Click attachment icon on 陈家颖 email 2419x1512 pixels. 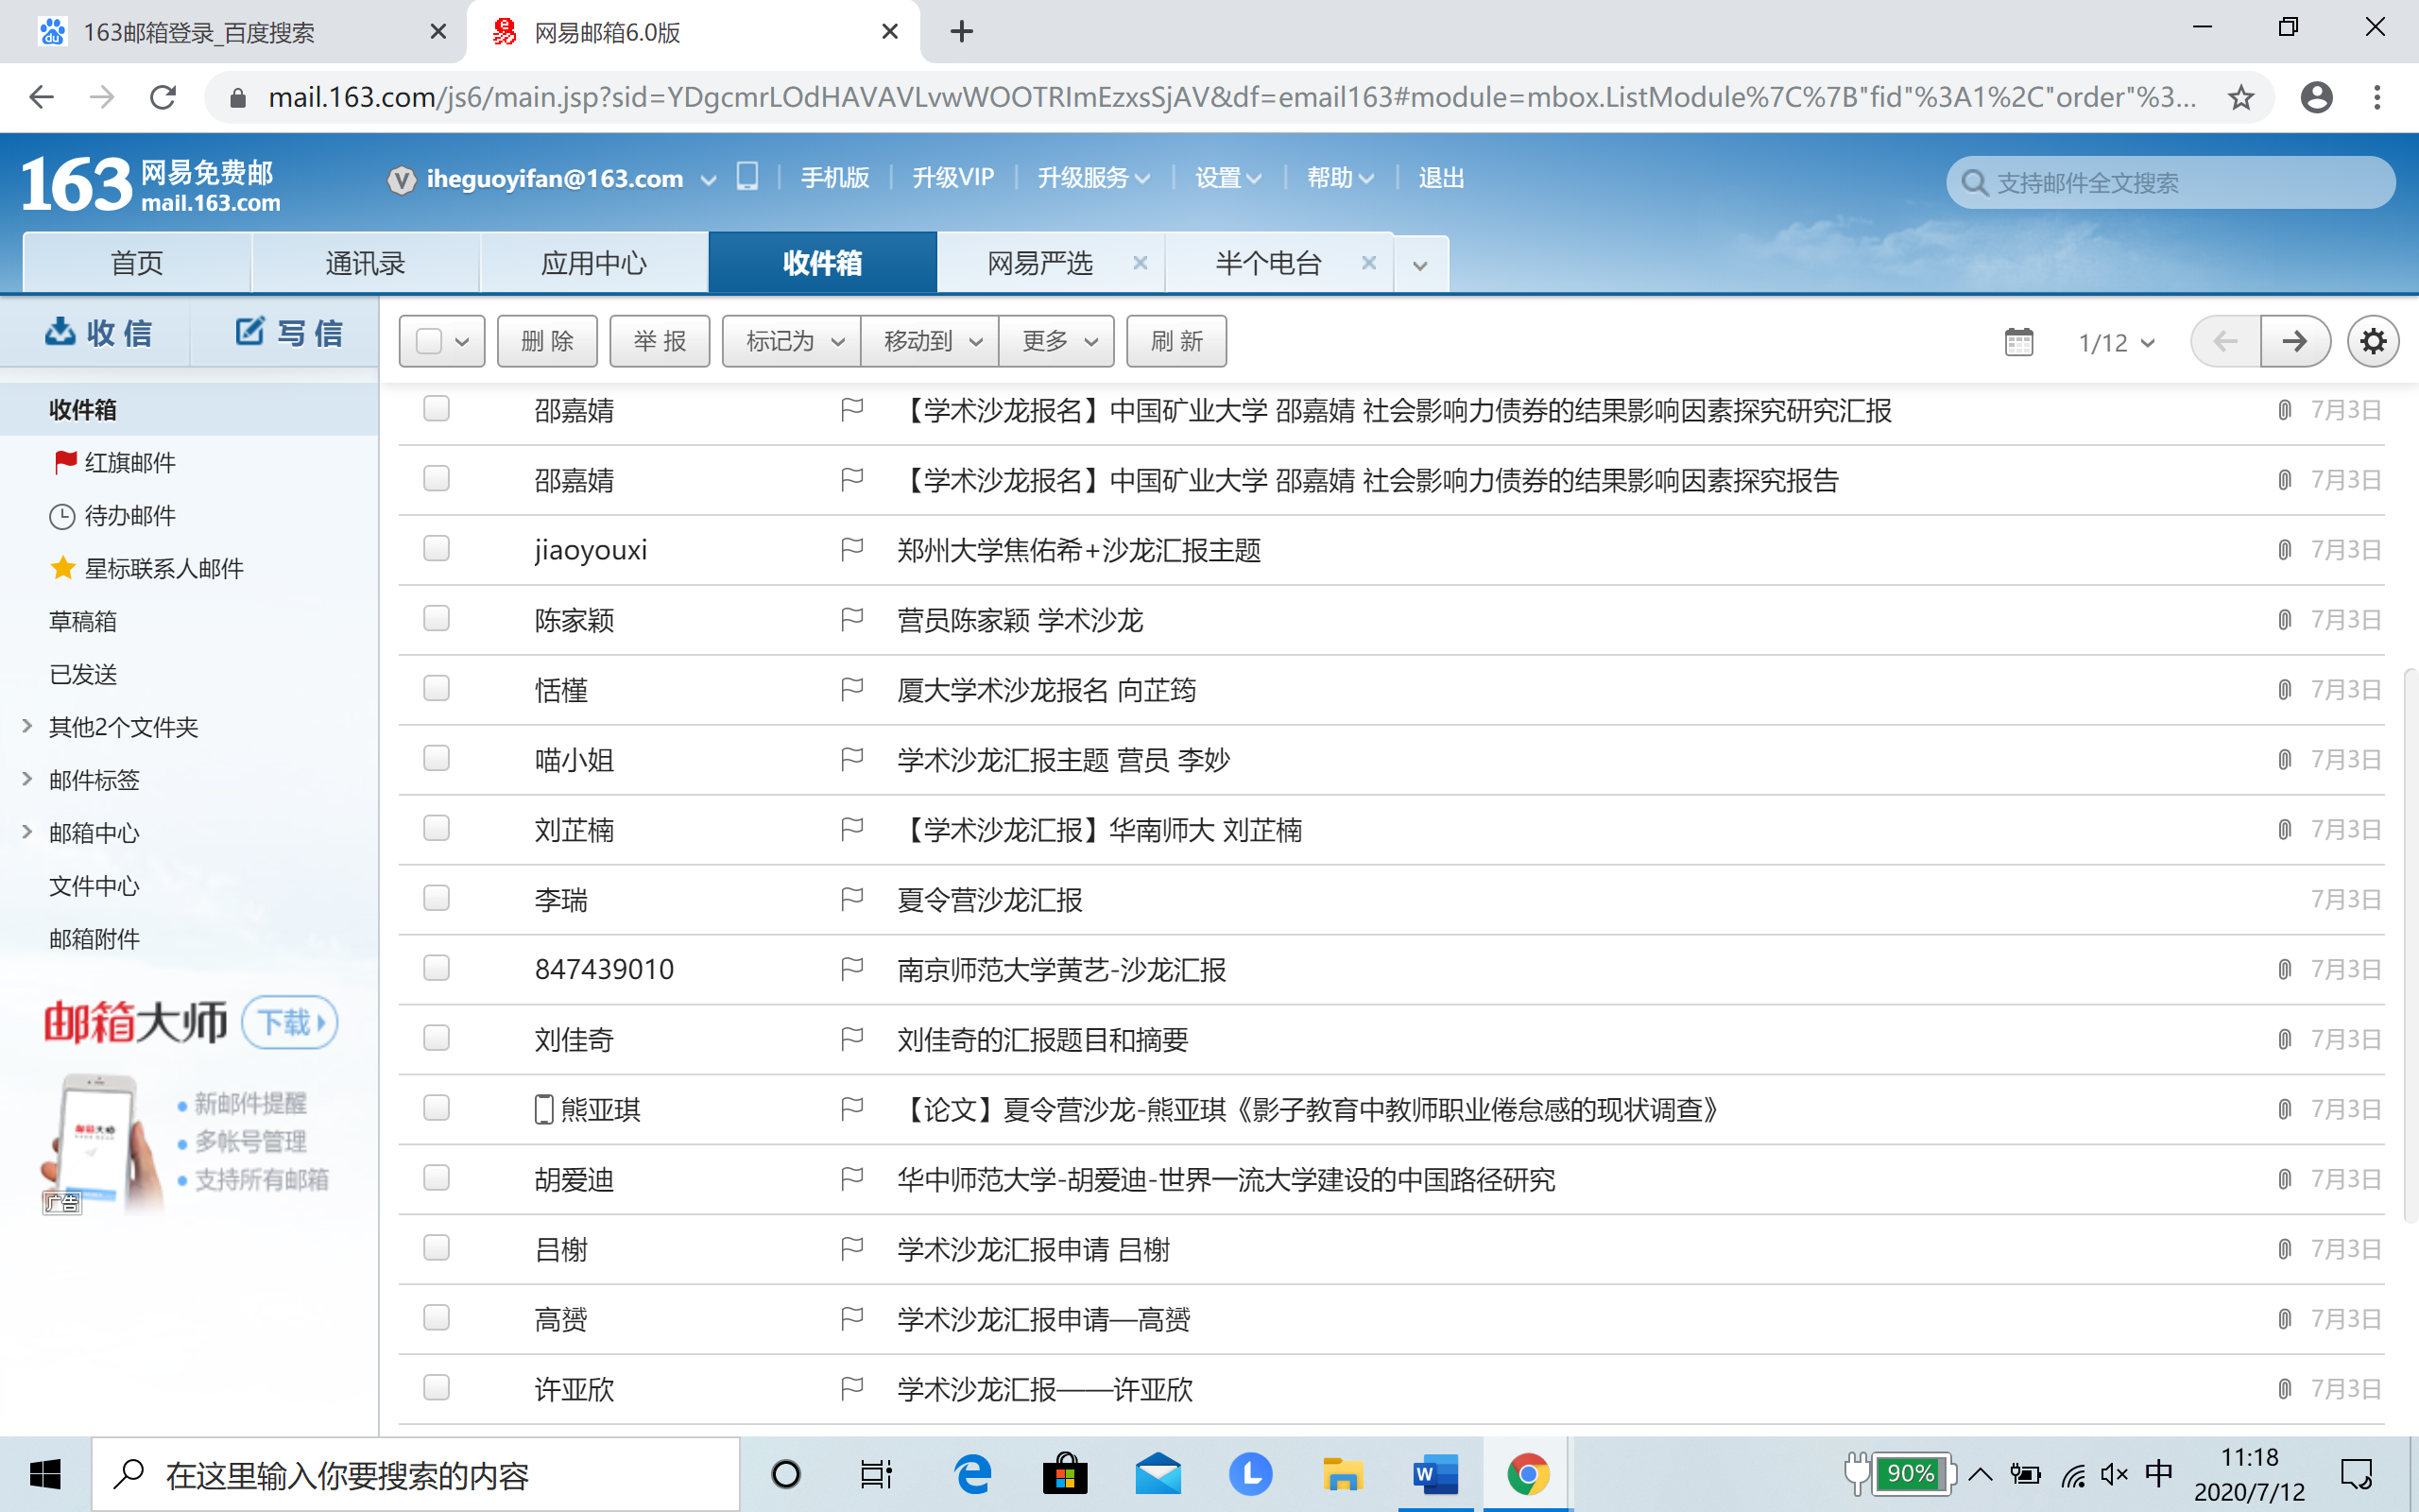click(x=2284, y=620)
